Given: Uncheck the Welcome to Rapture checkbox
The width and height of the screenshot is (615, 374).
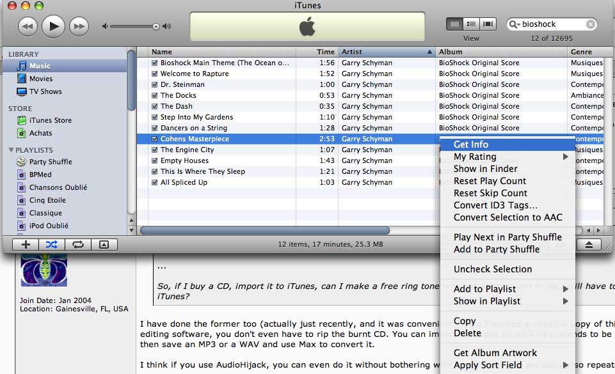Looking at the screenshot, I should pyautogui.click(x=154, y=74).
